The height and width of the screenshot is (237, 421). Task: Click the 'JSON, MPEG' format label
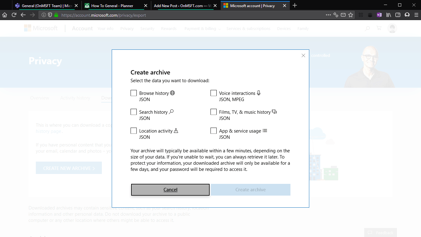pos(231,99)
